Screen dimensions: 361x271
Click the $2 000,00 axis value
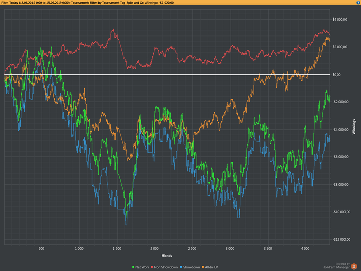[339, 47]
